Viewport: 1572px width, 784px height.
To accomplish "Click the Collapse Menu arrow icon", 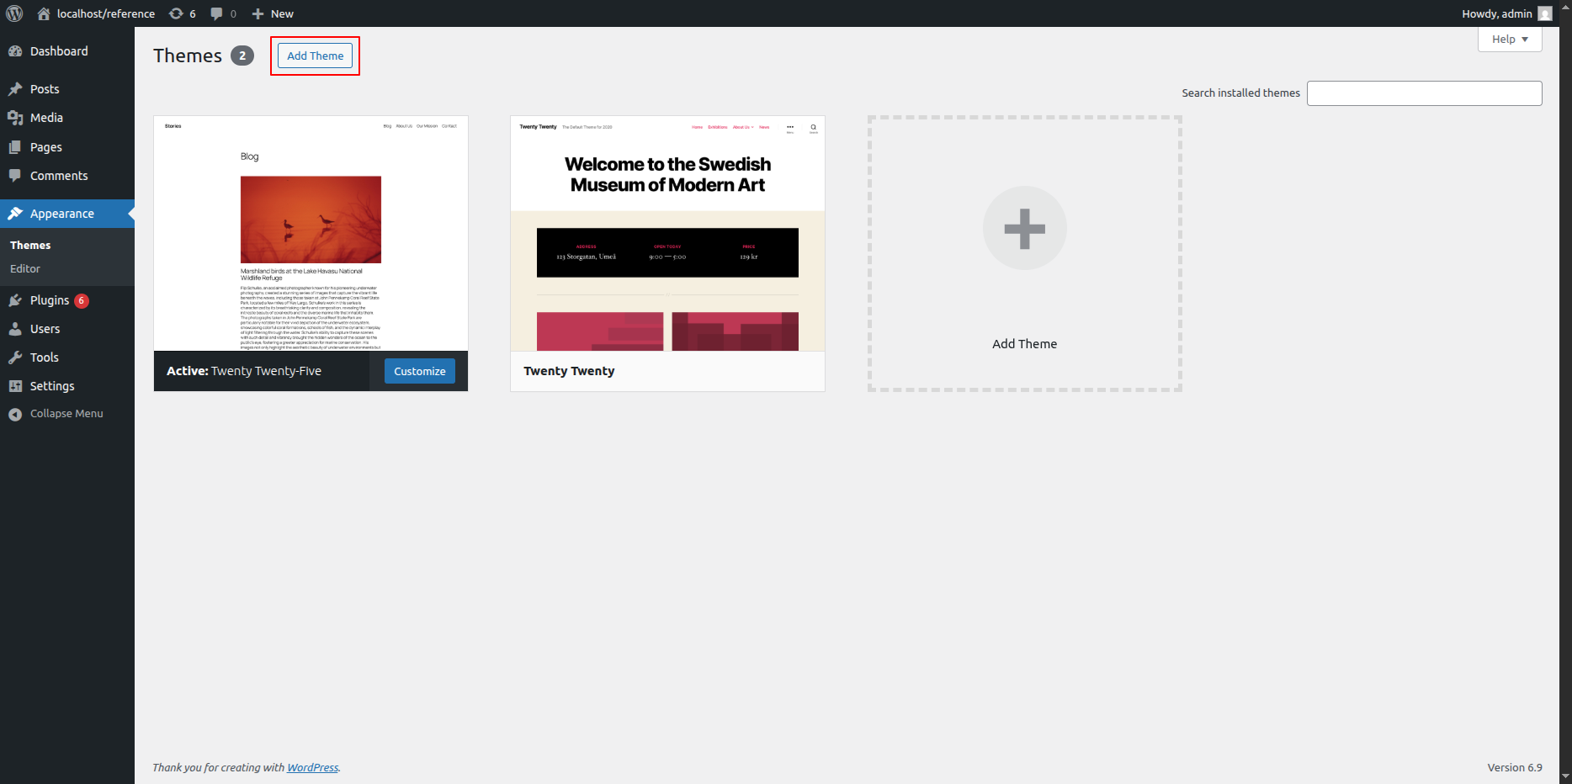I will click(15, 414).
